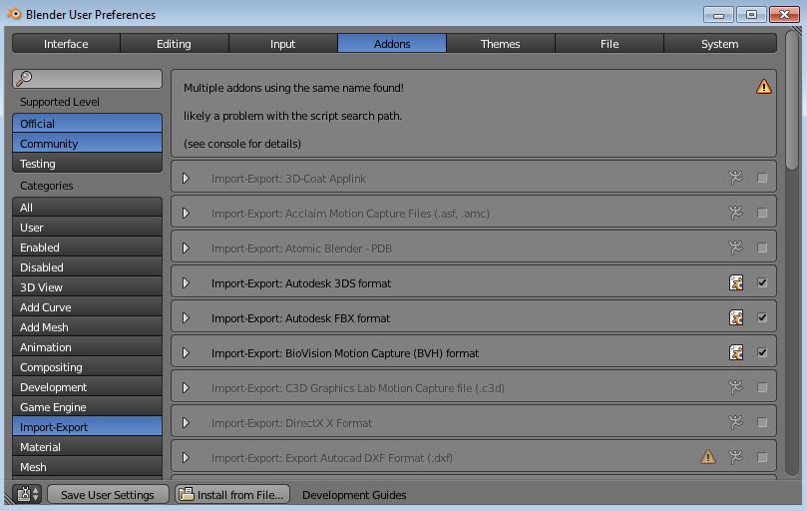Select Game Engine category

coord(87,407)
